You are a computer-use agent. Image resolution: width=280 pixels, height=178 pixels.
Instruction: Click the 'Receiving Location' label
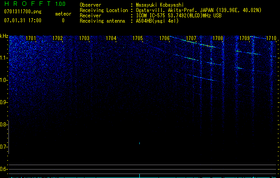point(104,10)
